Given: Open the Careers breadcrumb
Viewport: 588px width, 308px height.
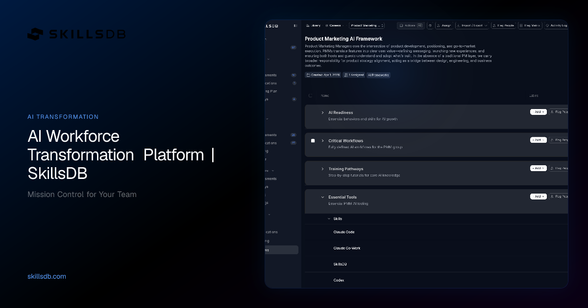Looking at the screenshot, I should click(334, 25).
